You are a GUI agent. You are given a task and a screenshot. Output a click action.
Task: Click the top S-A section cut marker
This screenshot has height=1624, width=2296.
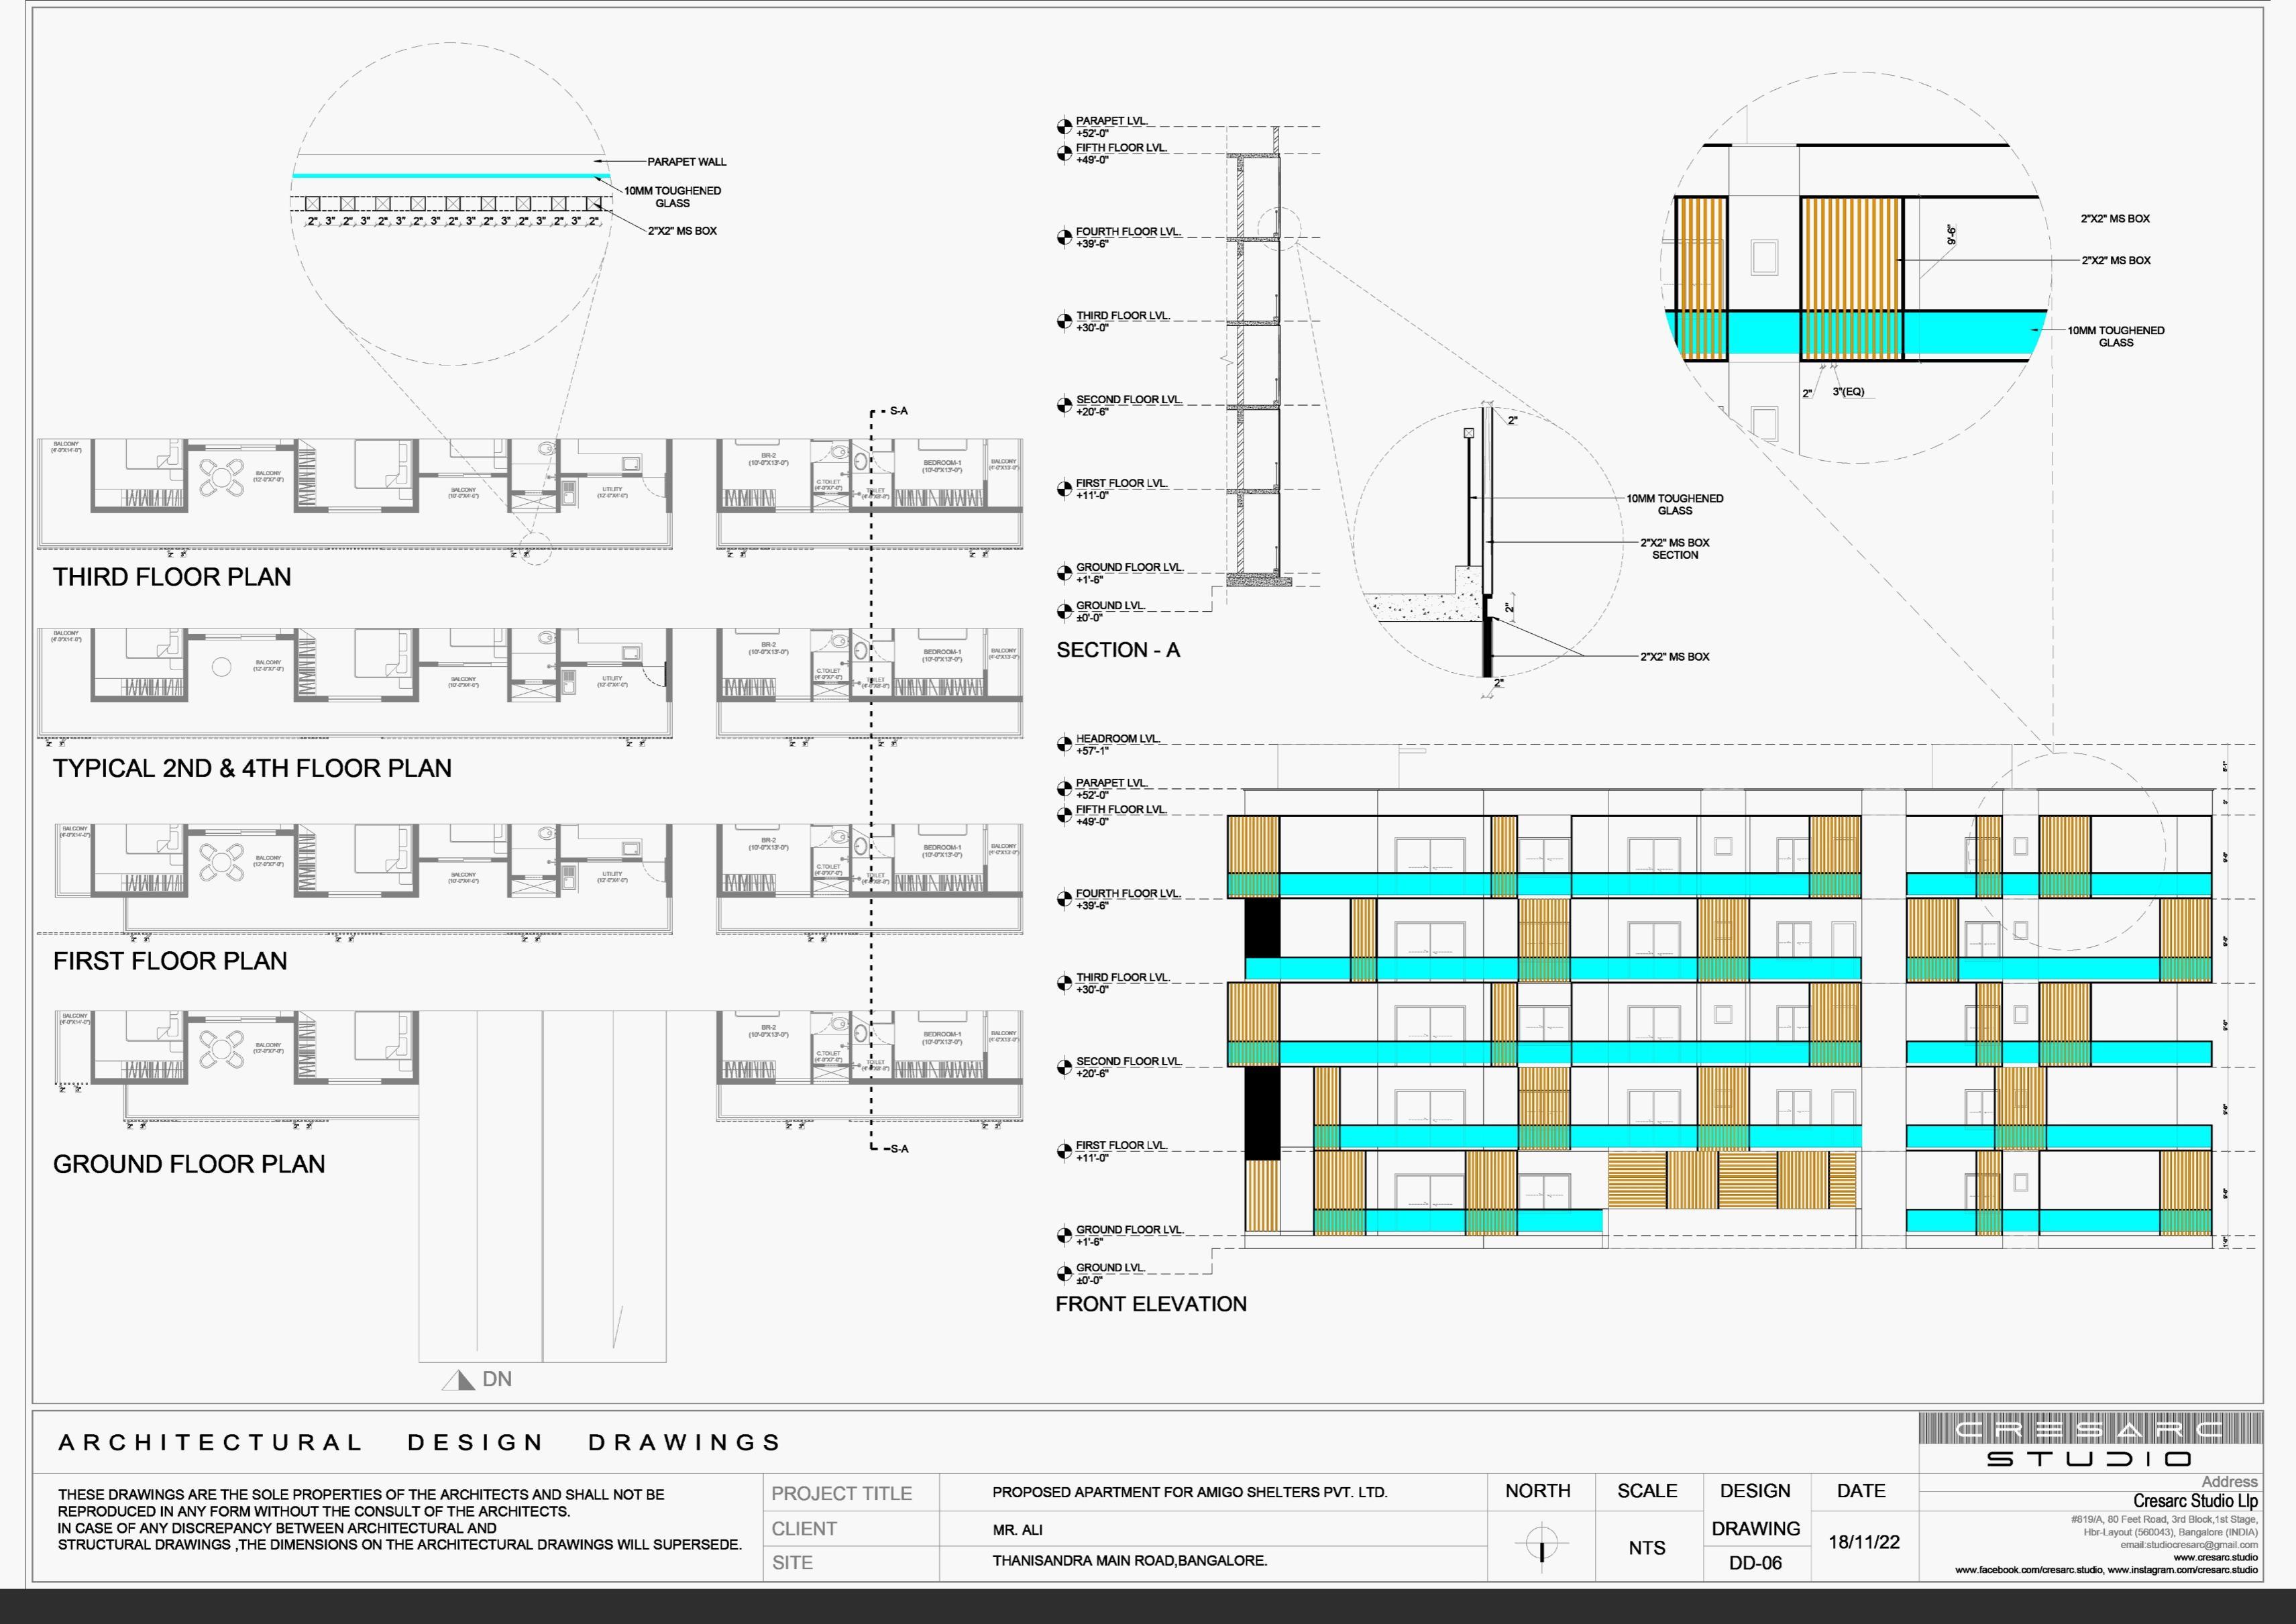coord(897,411)
